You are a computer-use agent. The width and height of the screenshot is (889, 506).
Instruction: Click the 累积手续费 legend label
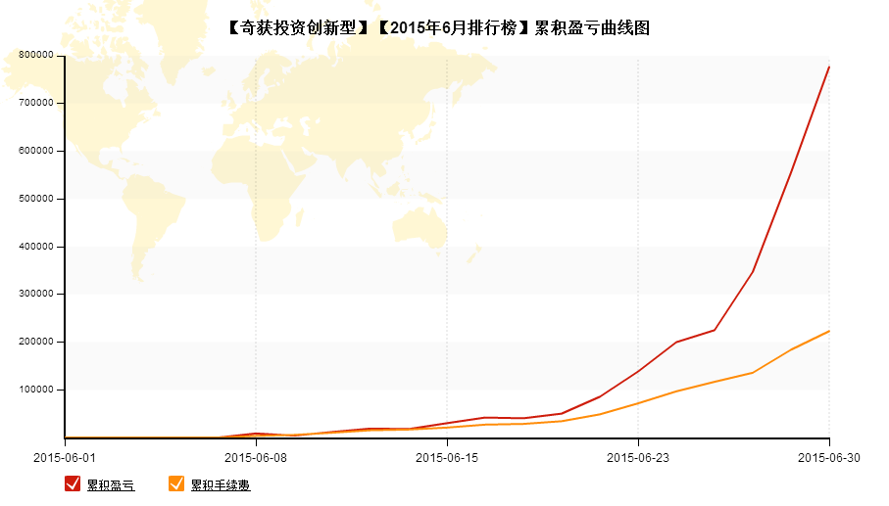point(220,485)
